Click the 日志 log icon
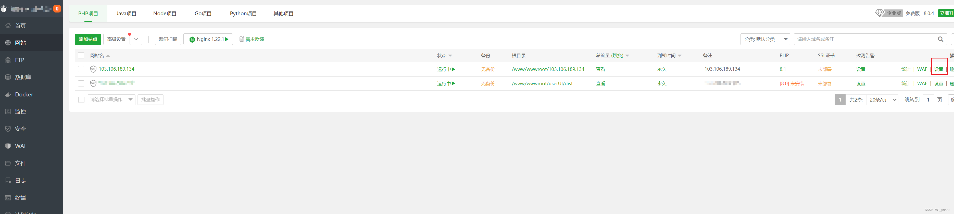Image resolution: width=954 pixels, height=214 pixels. click(x=8, y=180)
